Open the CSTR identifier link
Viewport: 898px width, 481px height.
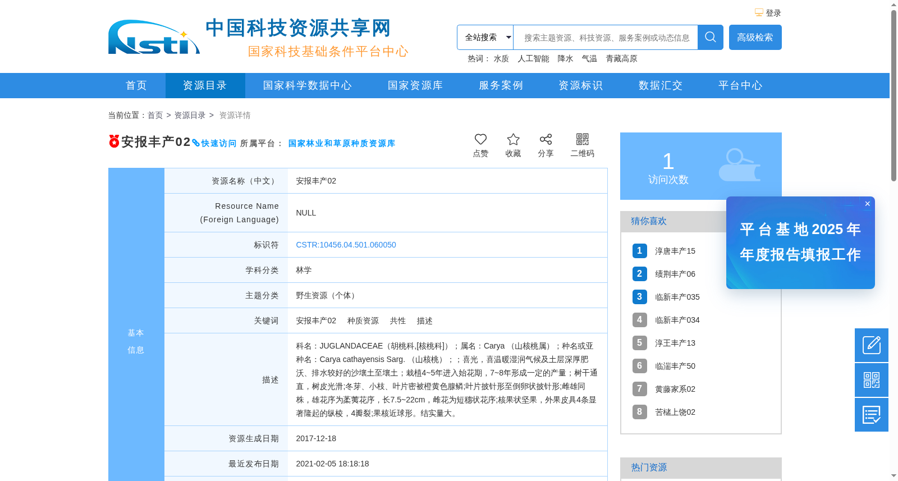pyautogui.click(x=346, y=245)
